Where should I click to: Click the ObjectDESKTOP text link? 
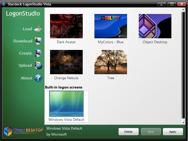28,130
